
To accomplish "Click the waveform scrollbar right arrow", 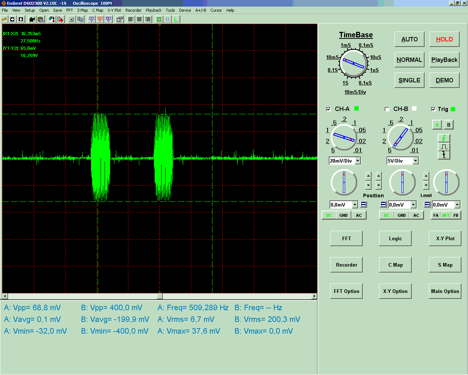I will point(314,296).
